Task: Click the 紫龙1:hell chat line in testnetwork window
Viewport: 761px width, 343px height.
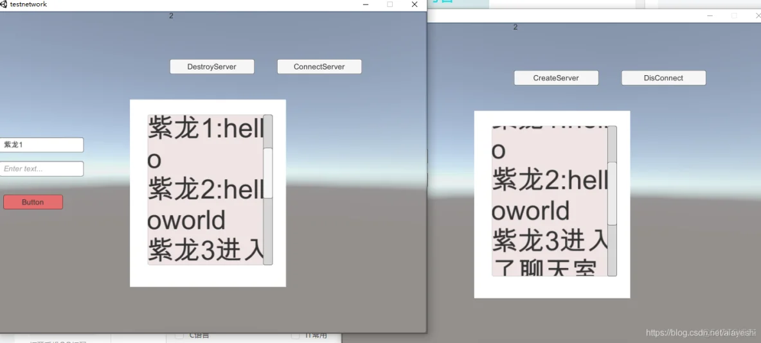Action: (205, 130)
